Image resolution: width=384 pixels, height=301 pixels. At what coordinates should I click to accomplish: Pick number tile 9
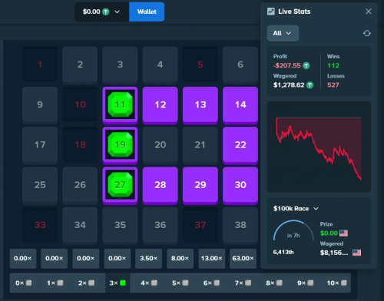[x=40, y=105]
